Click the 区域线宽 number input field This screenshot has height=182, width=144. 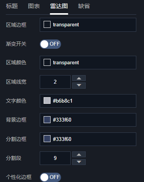[55, 82]
